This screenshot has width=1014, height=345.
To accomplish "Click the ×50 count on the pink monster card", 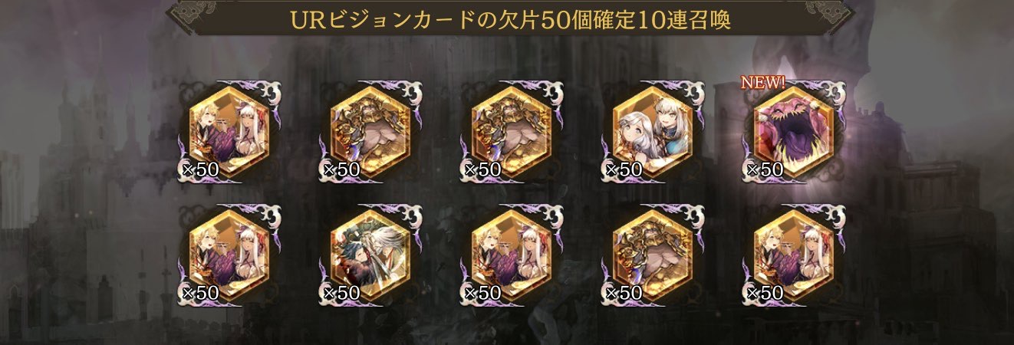I will click(x=765, y=169).
